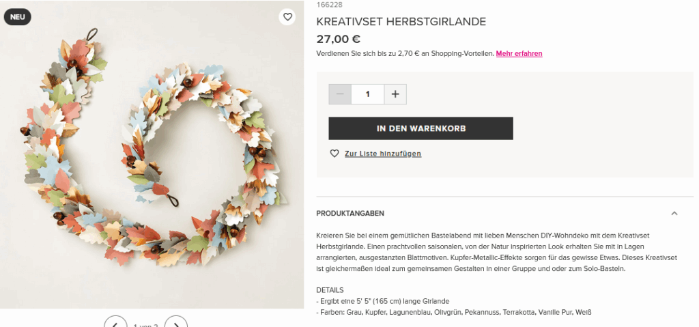699x327 pixels.
Task: Click the Kreativset Herbstgirlande product title
Action: (401, 22)
